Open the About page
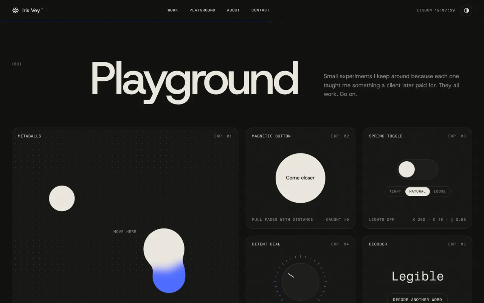Image resolution: width=484 pixels, height=303 pixels. [x=233, y=10]
